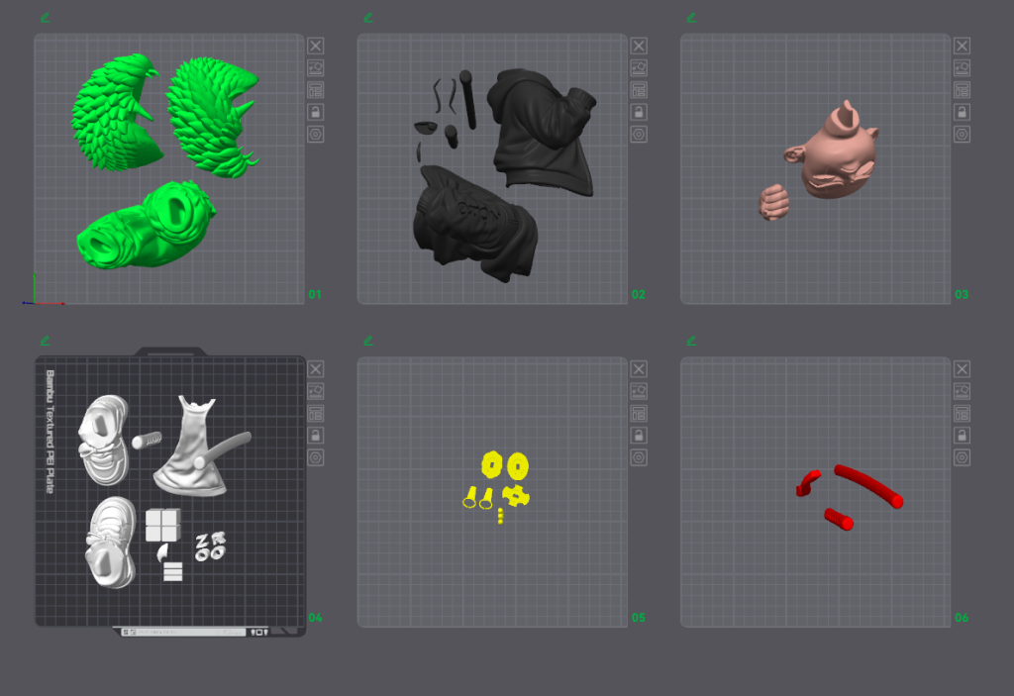Toggle lock on plate 03
Image resolution: width=1014 pixels, height=696 pixels.
click(962, 112)
